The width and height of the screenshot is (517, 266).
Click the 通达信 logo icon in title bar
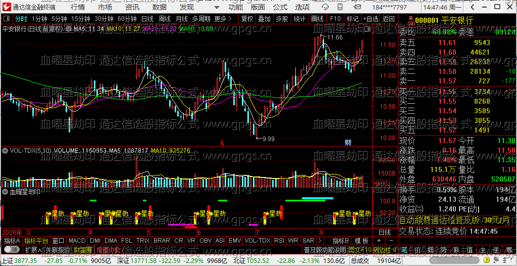tap(7, 7)
